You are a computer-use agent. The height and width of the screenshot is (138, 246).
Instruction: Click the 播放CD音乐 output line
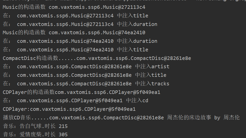(x=121, y=117)
